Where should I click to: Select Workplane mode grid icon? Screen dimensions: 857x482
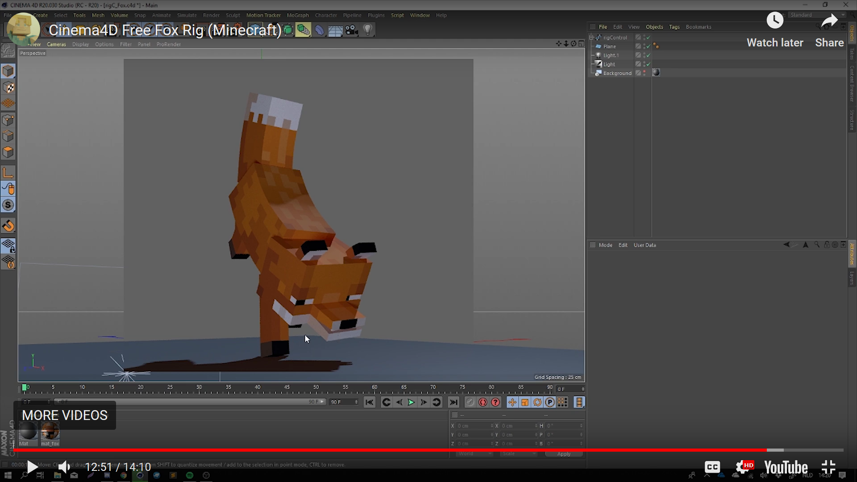point(8,104)
